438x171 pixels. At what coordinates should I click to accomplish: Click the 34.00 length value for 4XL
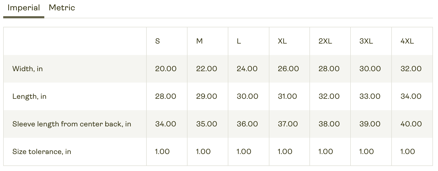(411, 96)
